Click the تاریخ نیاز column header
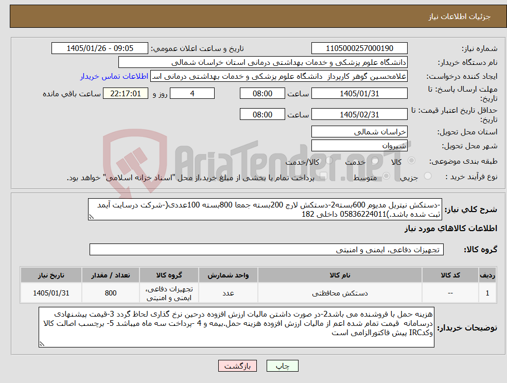The image size is (507, 383). point(51,275)
